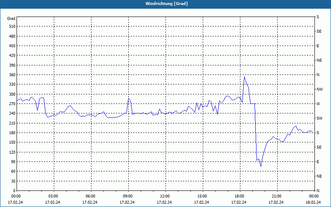Select the 270 y-axis tick label
Screen dimensions: 331x207
12,104
